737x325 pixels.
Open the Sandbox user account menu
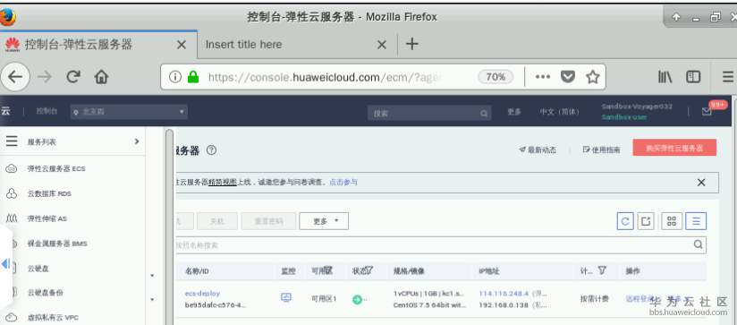click(637, 112)
